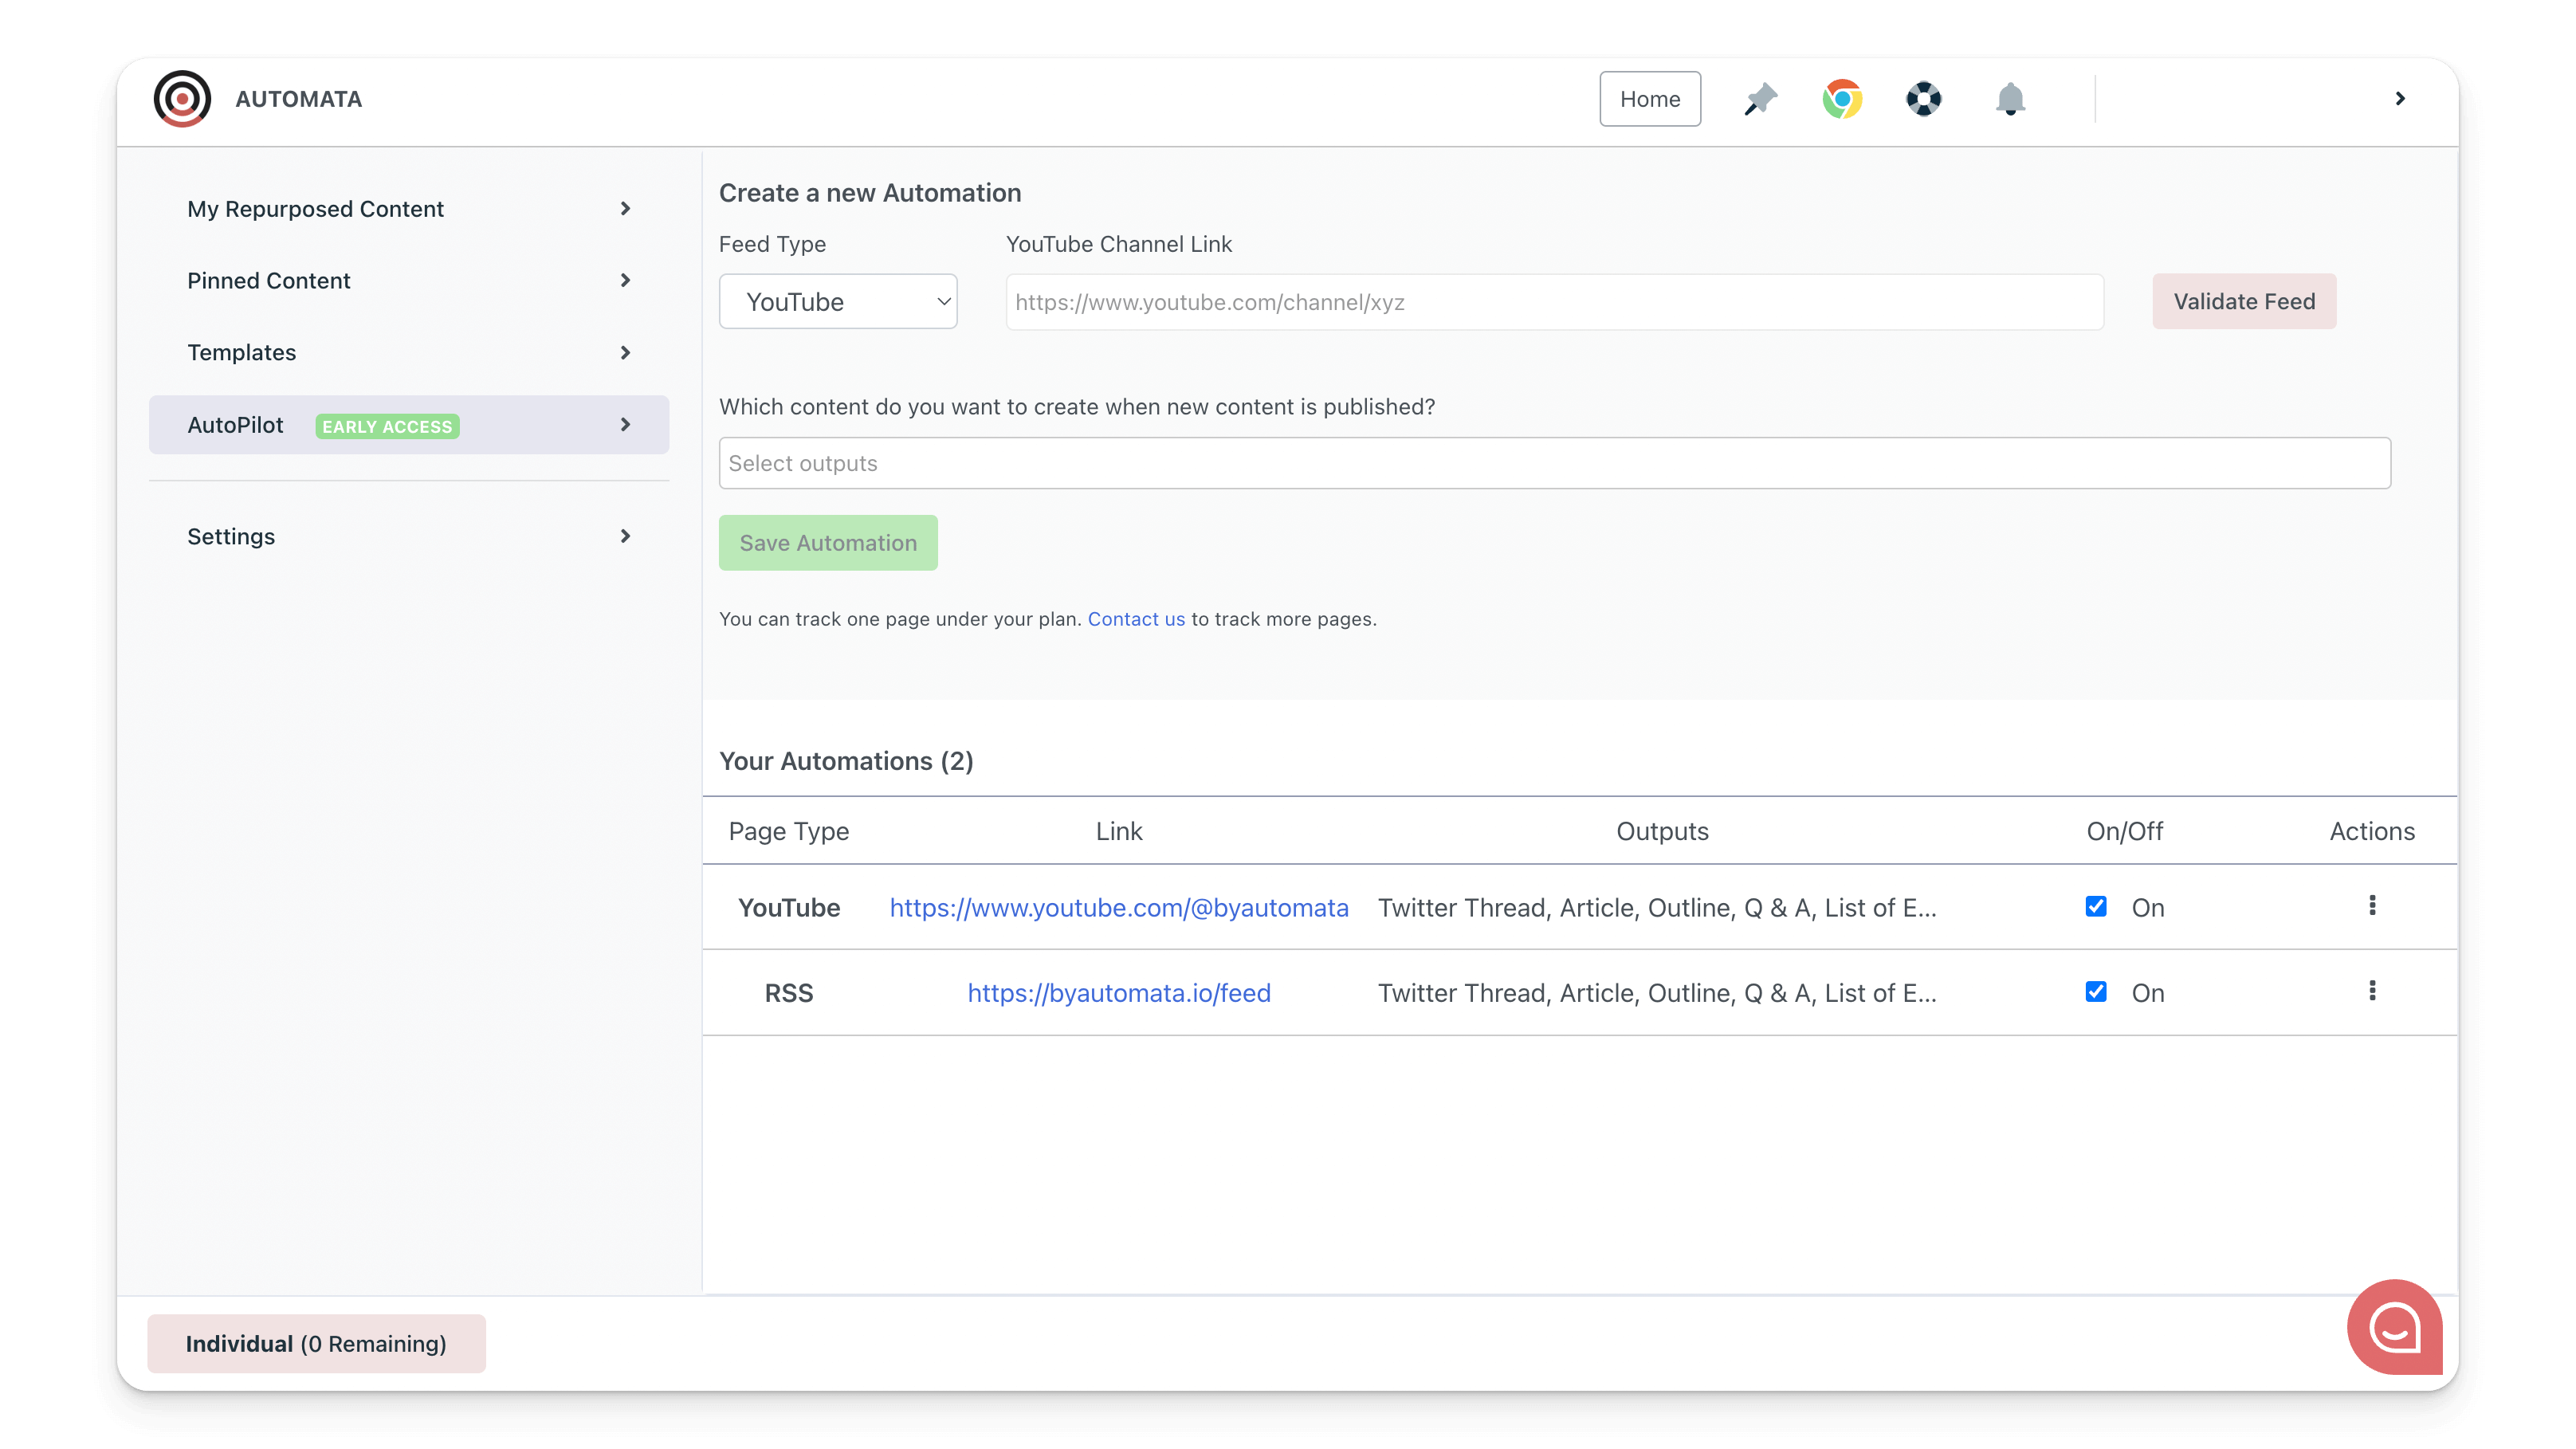Open My Repurposed Content section

click(x=409, y=209)
